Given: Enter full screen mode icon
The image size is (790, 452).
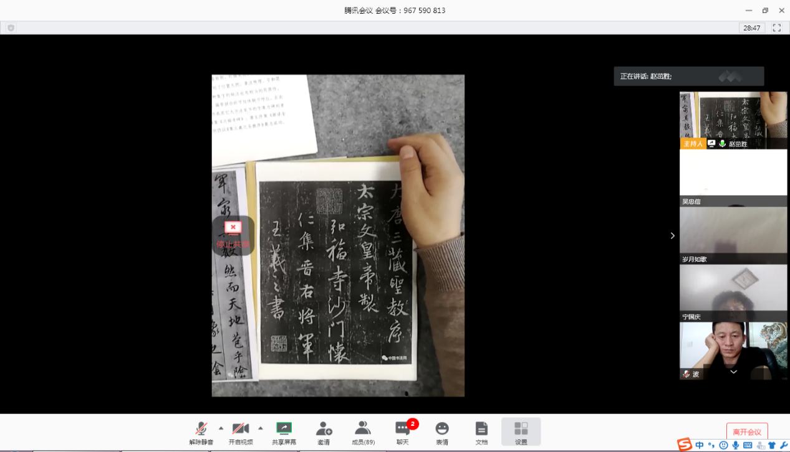Looking at the screenshot, I should [777, 28].
